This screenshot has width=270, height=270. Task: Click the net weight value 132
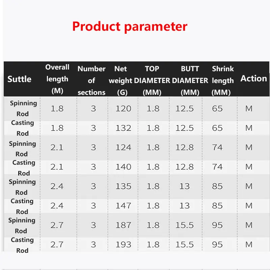coord(123,128)
